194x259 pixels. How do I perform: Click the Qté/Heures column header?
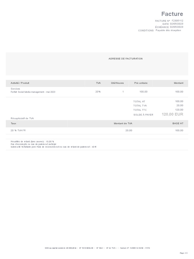(x=117, y=83)
